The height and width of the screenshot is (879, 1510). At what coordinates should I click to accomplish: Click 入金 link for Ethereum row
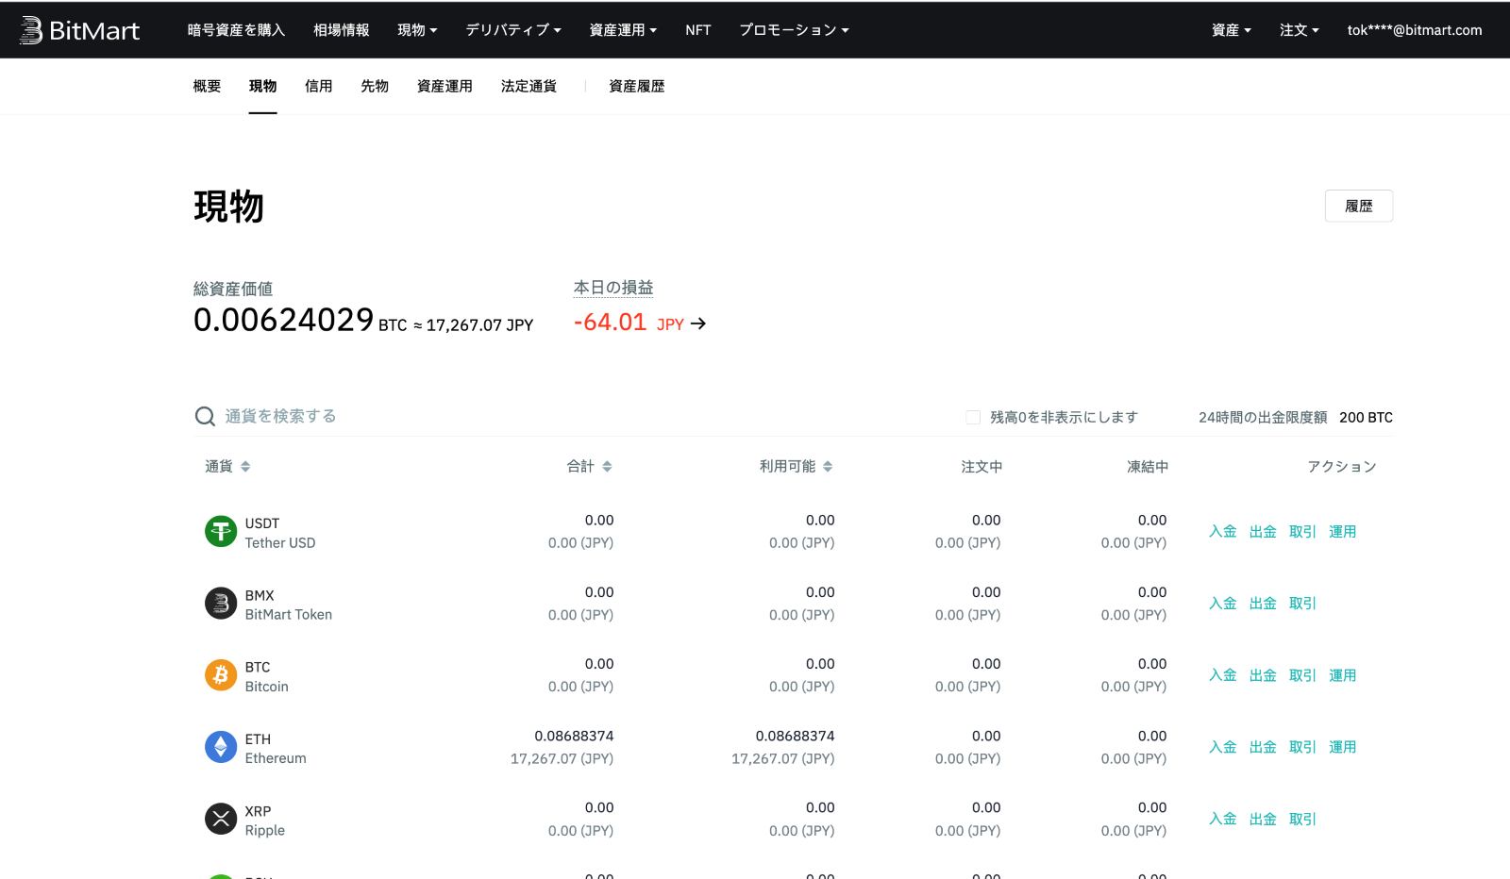pos(1223,746)
